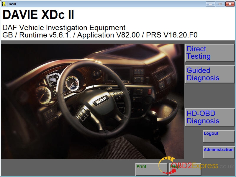Screen dimensions: 236x177
Task: Launch HD-OBD Diagnosis
Action: 210,117
